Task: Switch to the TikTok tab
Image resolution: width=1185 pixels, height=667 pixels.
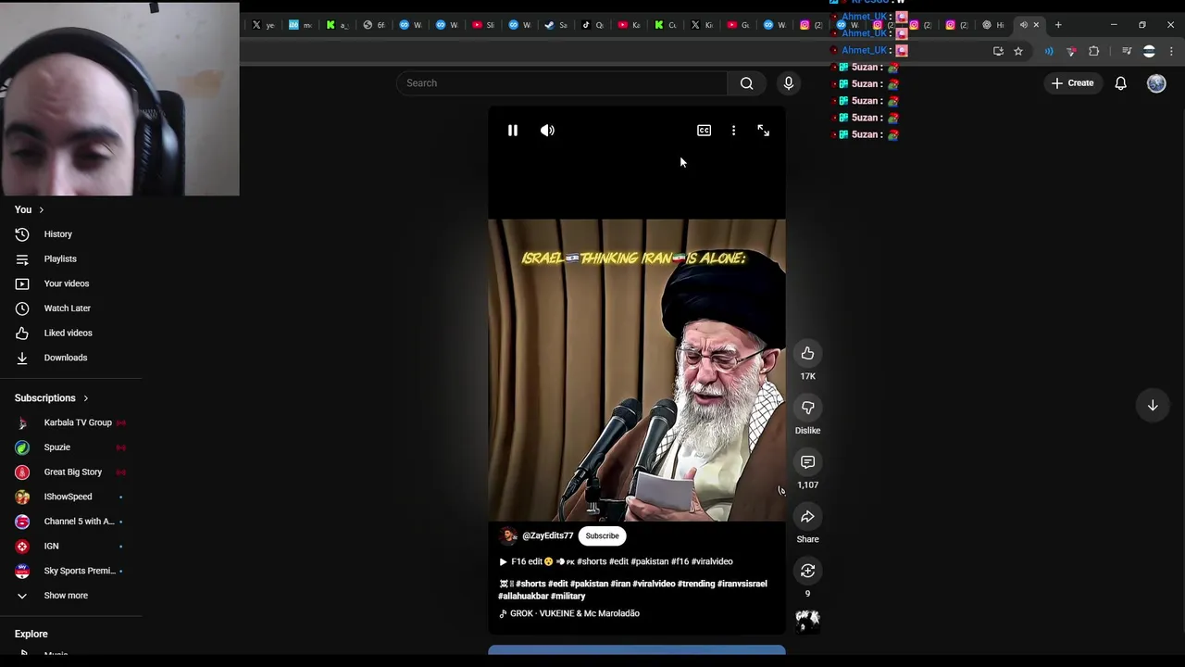Action: 592,25
